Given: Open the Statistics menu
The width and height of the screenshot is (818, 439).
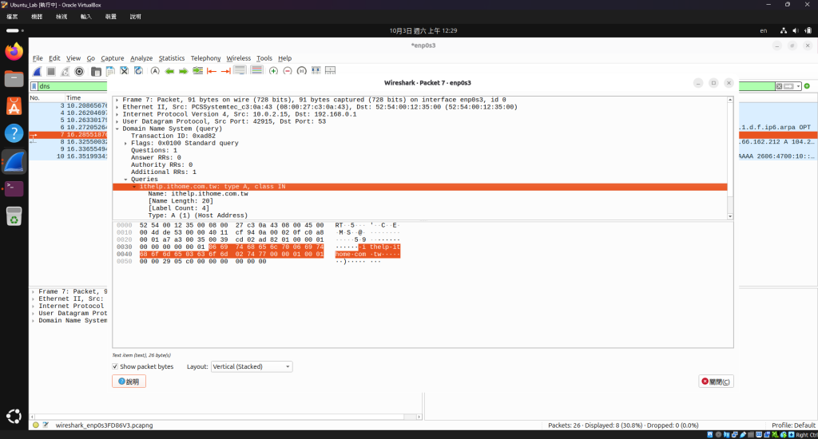Looking at the screenshot, I should (x=172, y=58).
